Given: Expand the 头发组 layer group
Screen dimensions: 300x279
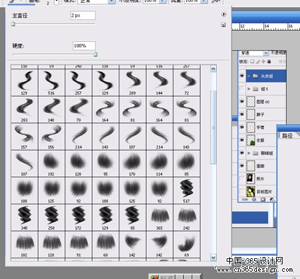Looking at the screenshot, I should (x=249, y=76).
